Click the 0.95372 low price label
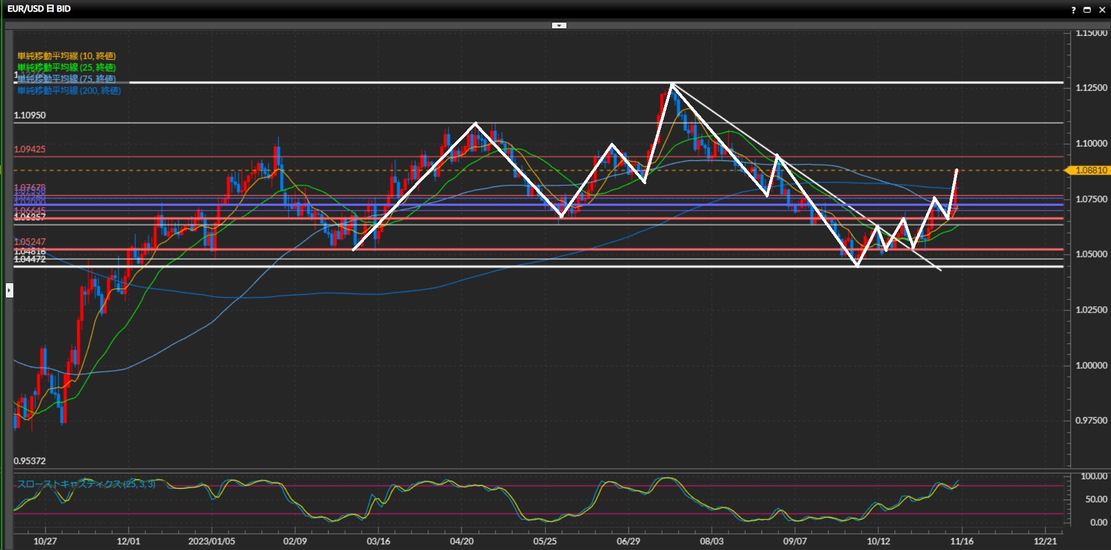Screen dimensions: 1111x550 point(30,461)
